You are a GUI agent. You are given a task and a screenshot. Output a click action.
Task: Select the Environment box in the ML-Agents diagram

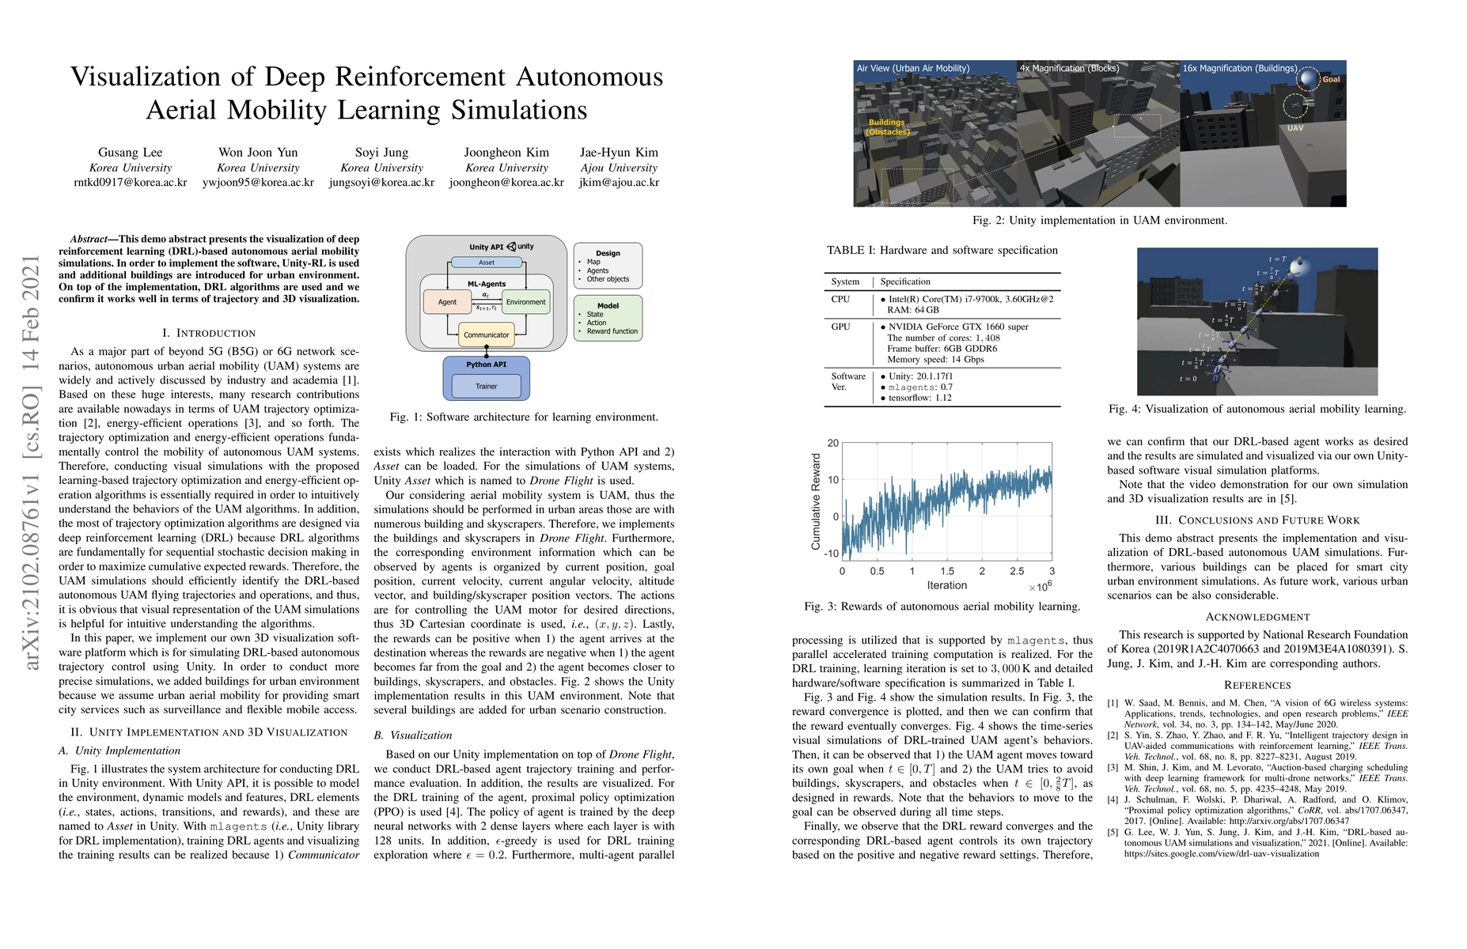point(525,302)
